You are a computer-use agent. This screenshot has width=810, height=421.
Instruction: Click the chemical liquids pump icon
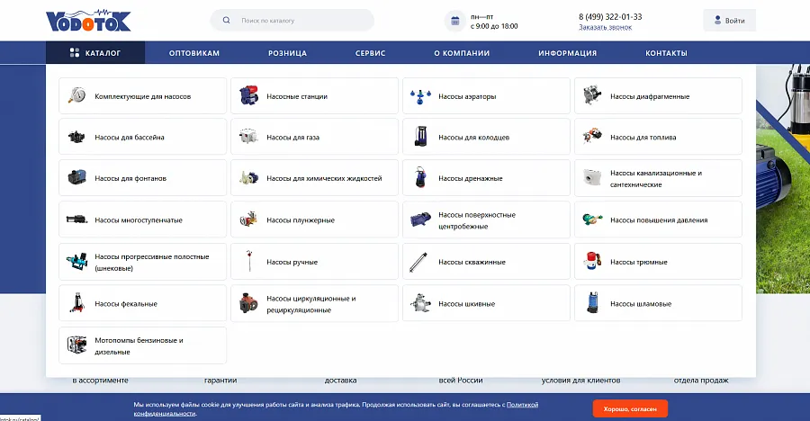249,178
